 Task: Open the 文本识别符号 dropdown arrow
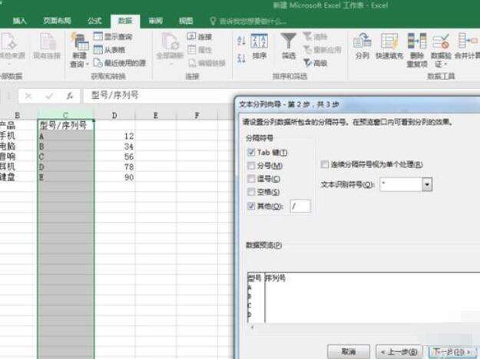point(427,184)
